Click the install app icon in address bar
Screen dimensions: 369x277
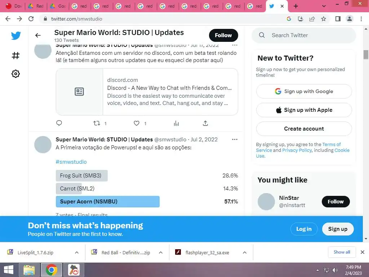[x=301, y=19]
